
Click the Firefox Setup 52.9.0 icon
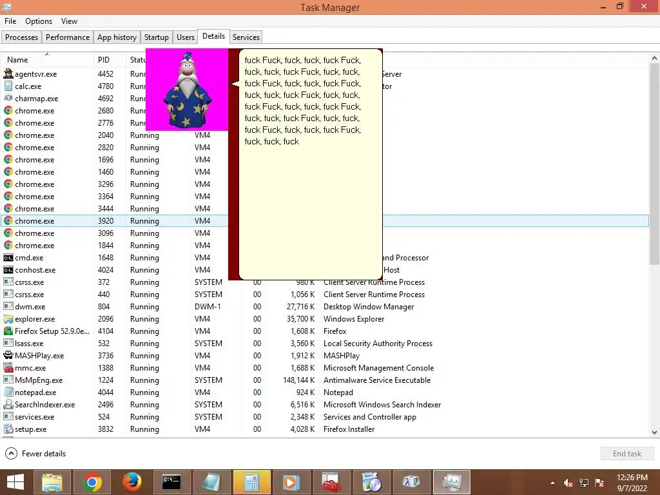[8, 331]
